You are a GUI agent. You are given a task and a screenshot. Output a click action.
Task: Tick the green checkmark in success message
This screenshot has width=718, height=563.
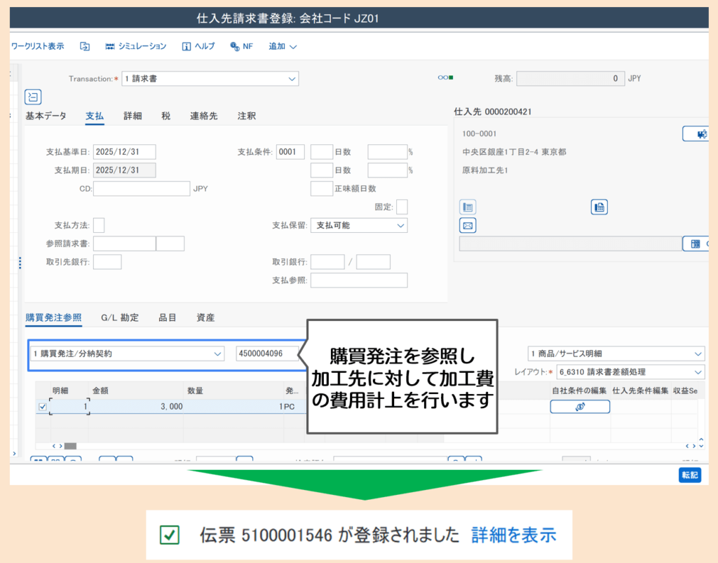coord(169,535)
